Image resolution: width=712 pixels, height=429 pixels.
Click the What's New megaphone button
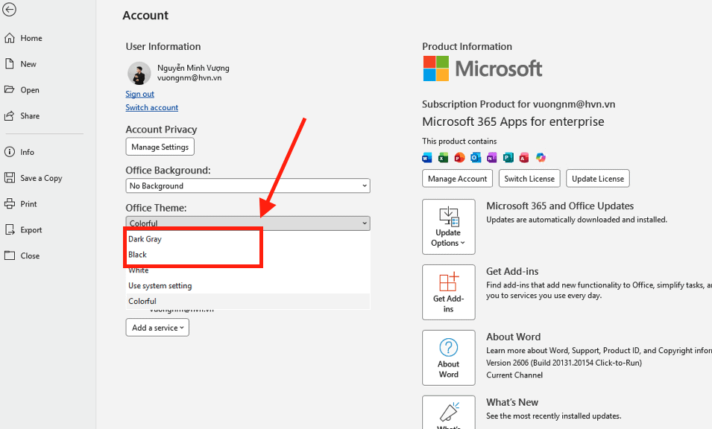[449, 413]
